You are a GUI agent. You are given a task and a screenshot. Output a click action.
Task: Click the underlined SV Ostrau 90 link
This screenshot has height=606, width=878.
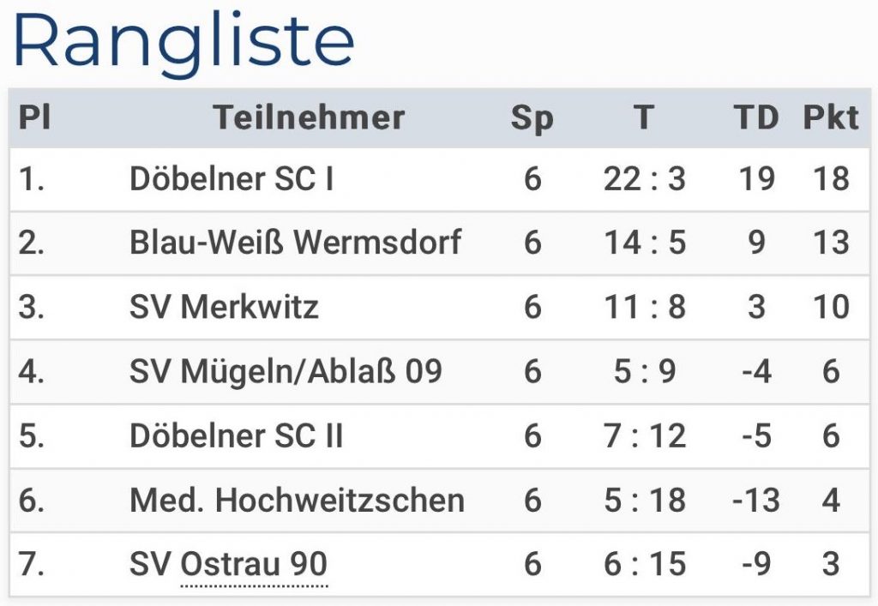pos(254,564)
